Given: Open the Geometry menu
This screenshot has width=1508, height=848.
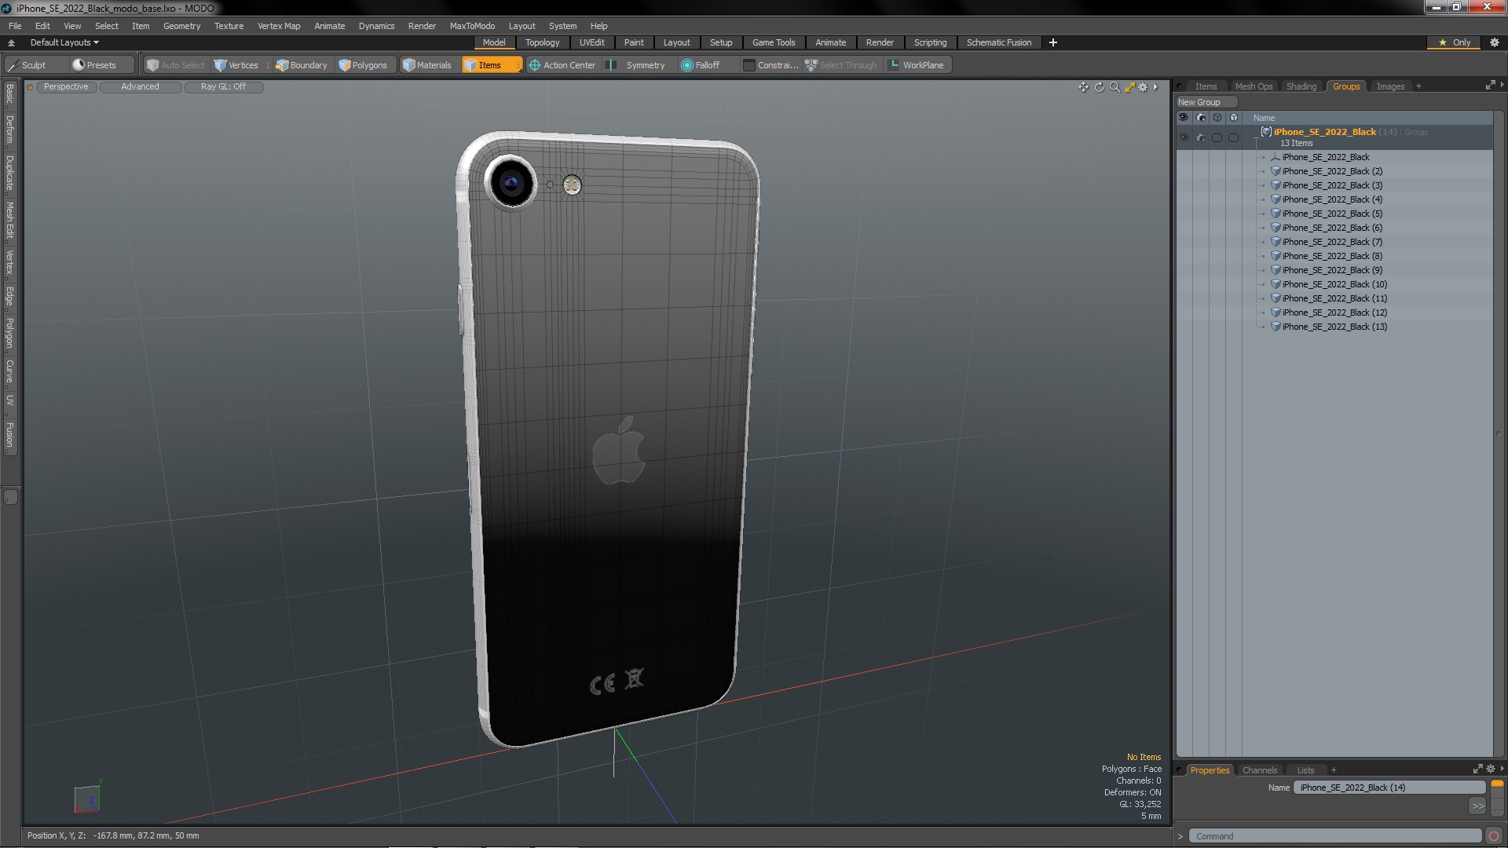Looking at the screenshot, I should (x=181, y=26).
